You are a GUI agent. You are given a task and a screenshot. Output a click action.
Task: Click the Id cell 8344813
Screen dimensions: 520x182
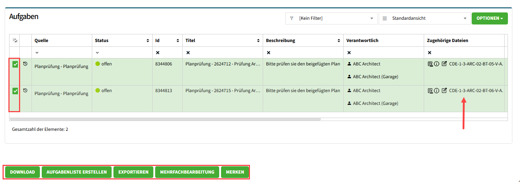164,91
